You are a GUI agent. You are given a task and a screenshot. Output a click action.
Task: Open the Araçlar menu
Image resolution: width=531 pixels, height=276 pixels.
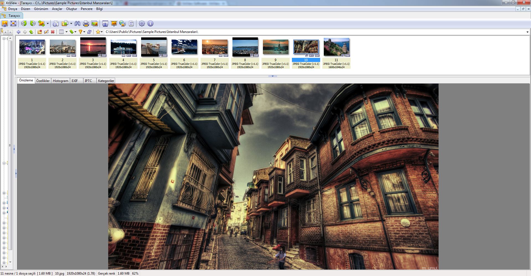(x=57, y=9)
